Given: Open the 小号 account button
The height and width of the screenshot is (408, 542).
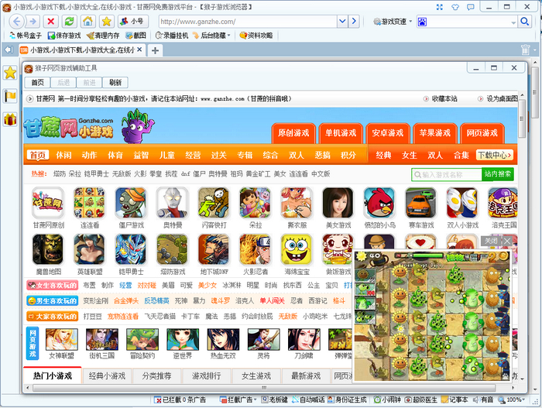Looking at the screenshot, I should click(133, 22).
